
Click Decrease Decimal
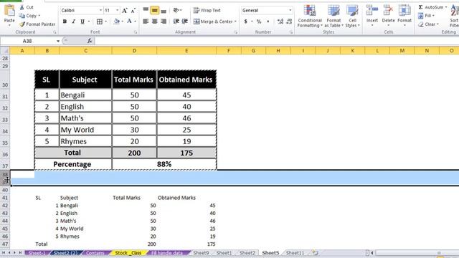tap(289, 21)
